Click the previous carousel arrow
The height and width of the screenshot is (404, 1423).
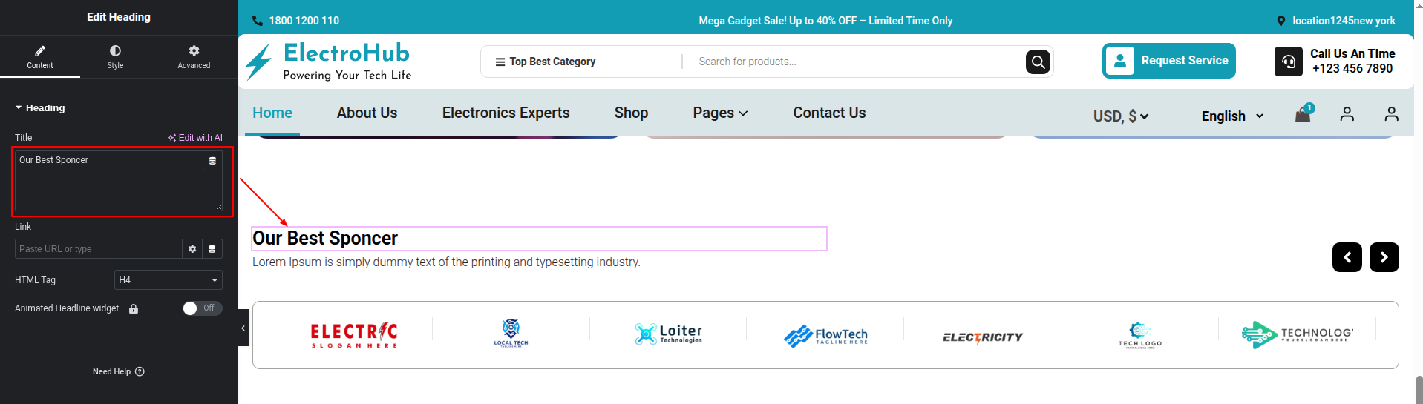pos(1347,257)
